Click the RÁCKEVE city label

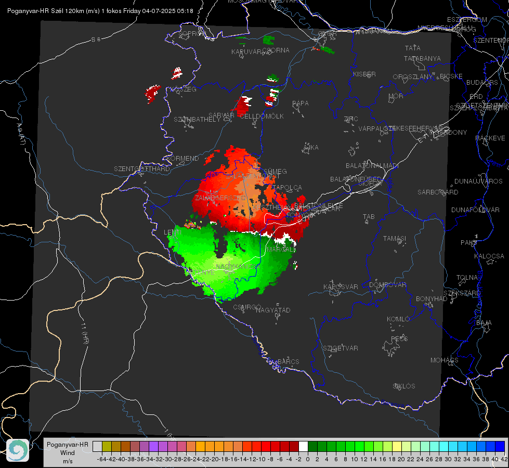(x=490, y=138)
